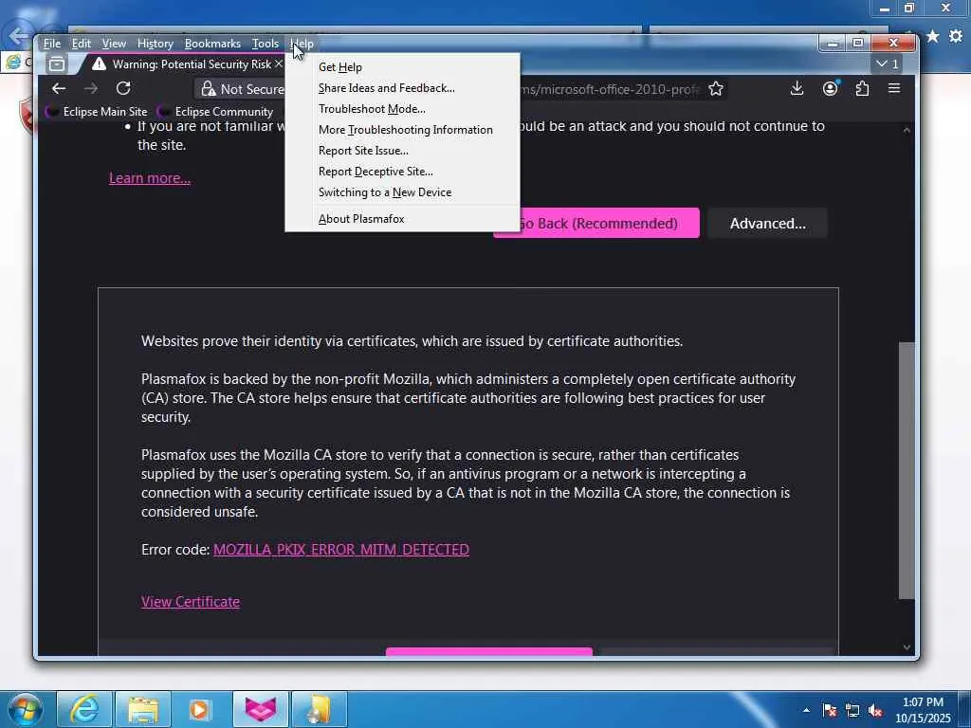Click the forward navigation arrow
Screen dimensions: 971x728
[91, 88]
